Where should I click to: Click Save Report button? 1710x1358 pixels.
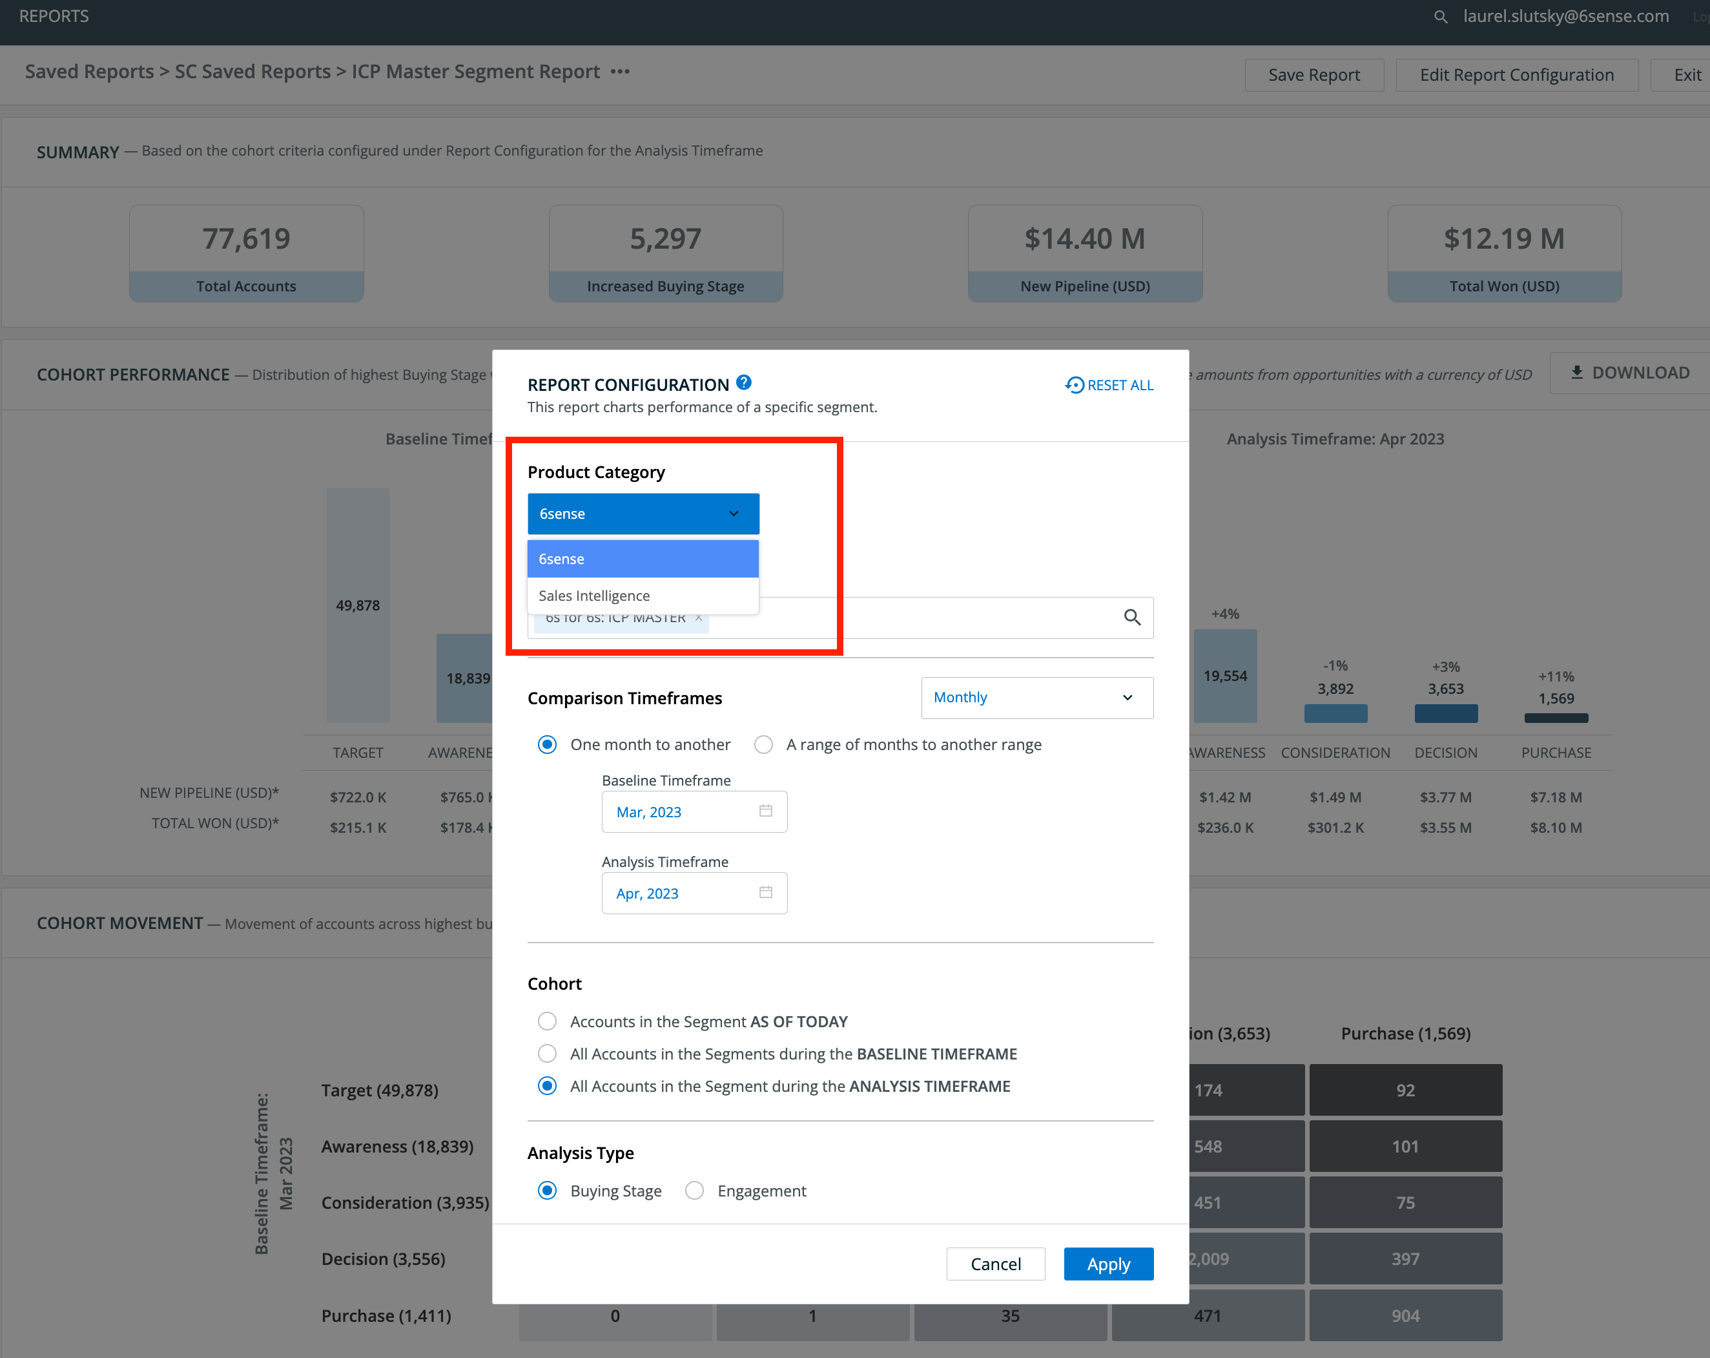(1314, 74)
